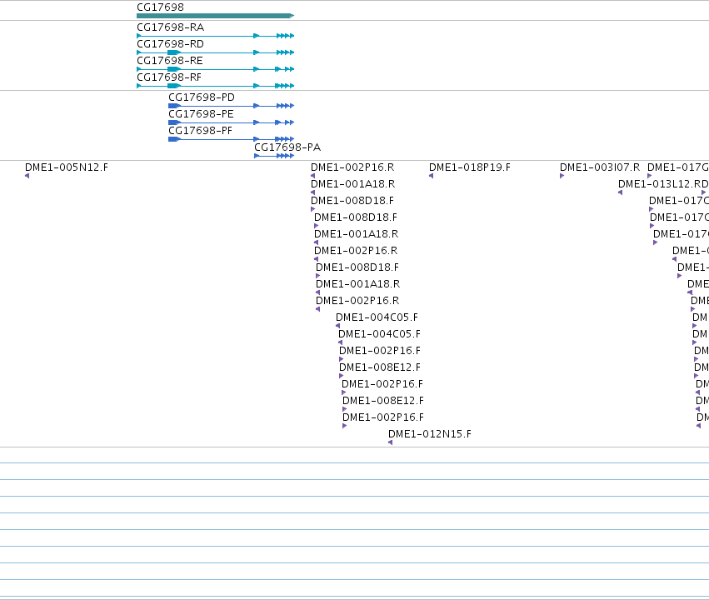Click the DME1-012N15.F label
This screenshot has height=600, width=709.
click(x=430, y=434)
